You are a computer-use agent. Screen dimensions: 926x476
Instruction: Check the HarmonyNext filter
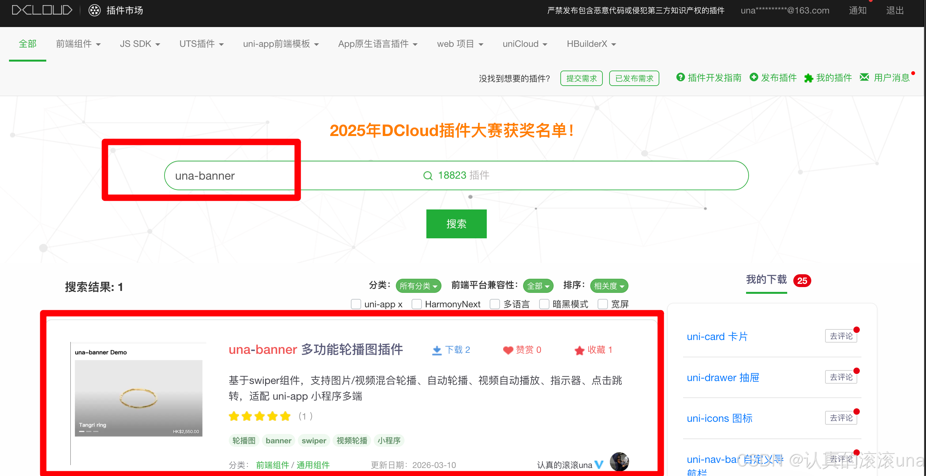coord(416,304)
